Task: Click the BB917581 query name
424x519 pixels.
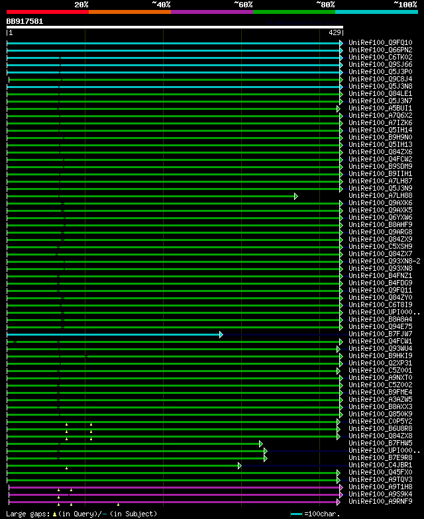Action: [x=25, y=21]
